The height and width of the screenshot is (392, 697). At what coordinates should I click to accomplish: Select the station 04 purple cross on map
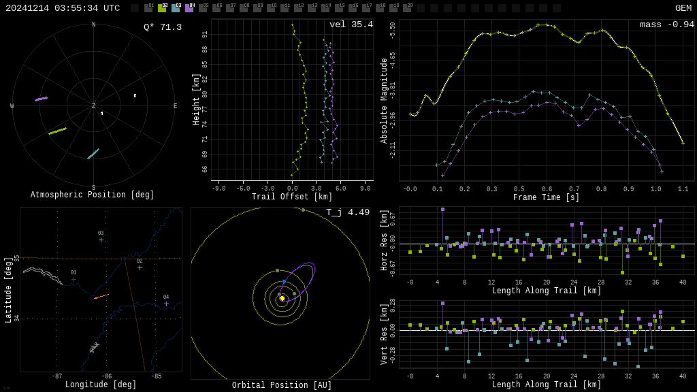(166, 304)
